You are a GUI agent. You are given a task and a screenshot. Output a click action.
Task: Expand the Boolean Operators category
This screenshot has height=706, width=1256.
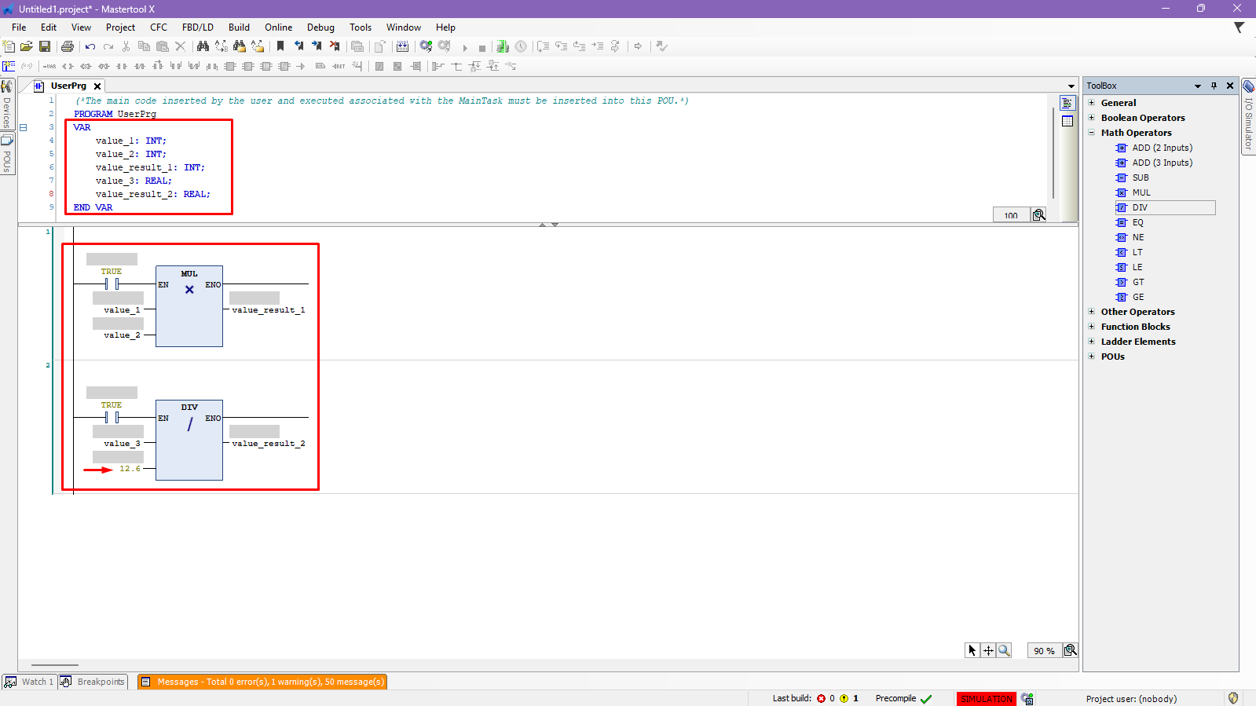coord(1091,118)
